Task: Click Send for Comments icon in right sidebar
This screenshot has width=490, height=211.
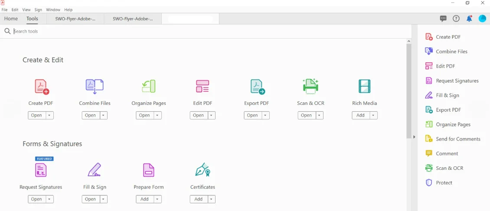Action: tap(429, 139)
